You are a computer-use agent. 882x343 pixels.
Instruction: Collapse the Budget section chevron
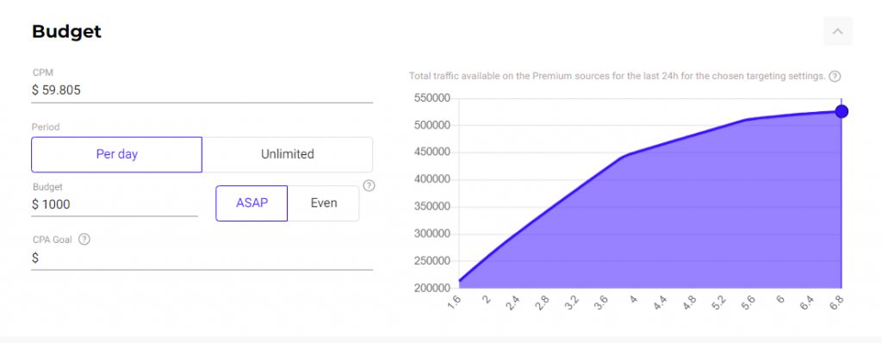coord(837,32)
